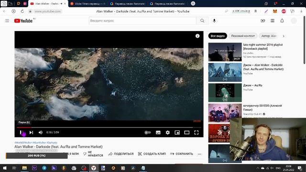Click the "Поделиться" share button

click(x=121, y=154)
